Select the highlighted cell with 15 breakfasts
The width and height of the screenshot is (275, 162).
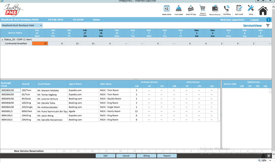click(x=40, y=44)
